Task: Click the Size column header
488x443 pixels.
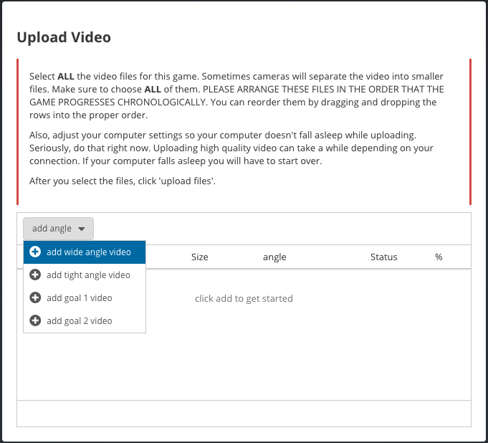Action: click(199, 257)
